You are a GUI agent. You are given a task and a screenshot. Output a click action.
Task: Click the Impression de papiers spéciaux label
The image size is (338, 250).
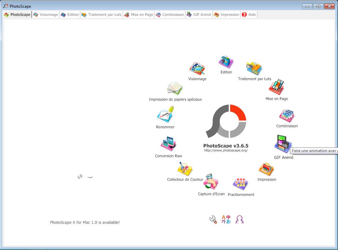click(x=175, y=99)
